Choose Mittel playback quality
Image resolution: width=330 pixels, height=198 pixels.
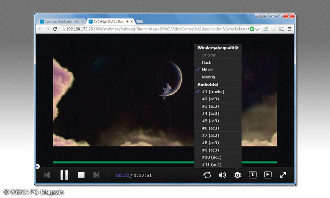coord(218,70)
